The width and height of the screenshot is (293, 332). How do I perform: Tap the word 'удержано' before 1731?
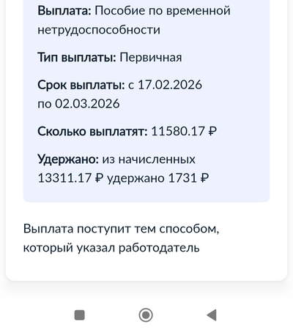point(136,178)
